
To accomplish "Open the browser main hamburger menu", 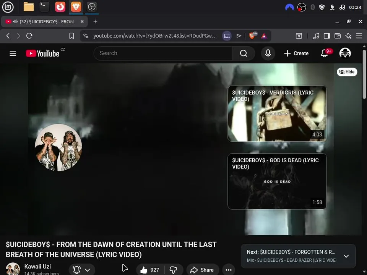I will (x=359, y=36).
